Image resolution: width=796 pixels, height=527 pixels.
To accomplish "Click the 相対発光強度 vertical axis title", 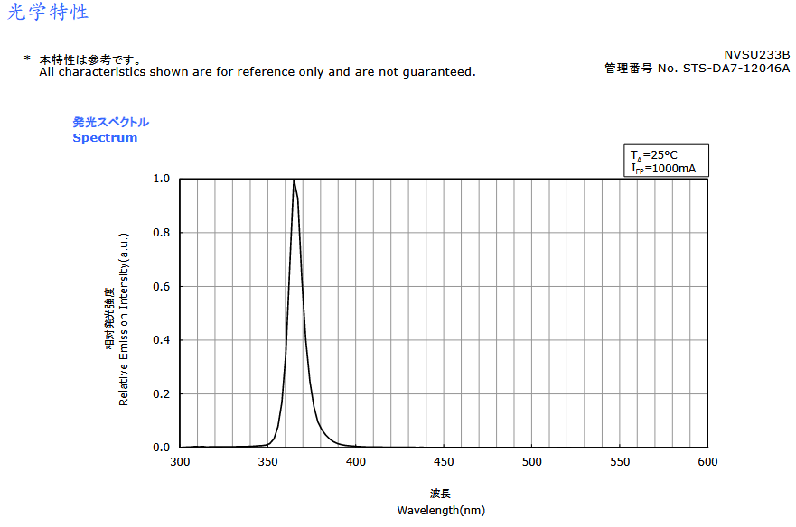I will (109, 319).
